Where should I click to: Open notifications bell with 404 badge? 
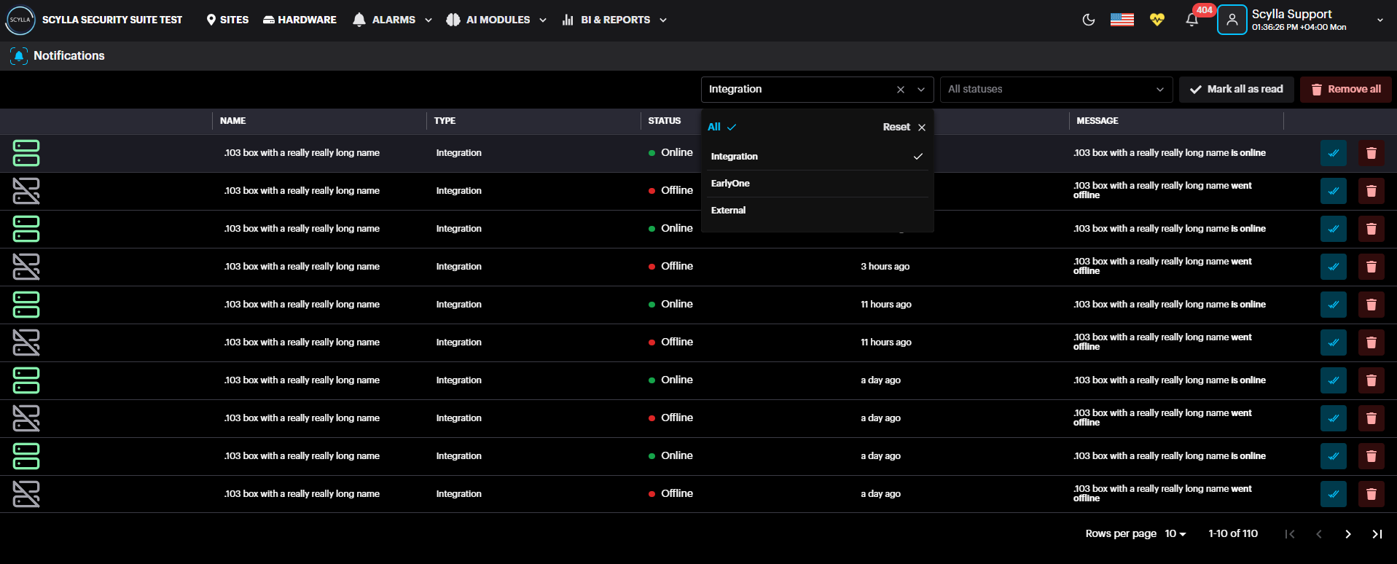click(1192, 20)
